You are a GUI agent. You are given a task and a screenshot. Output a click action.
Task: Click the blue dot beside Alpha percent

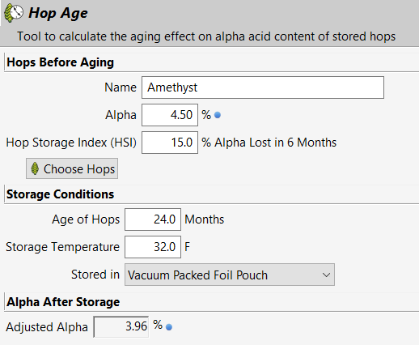click(218, 115)
